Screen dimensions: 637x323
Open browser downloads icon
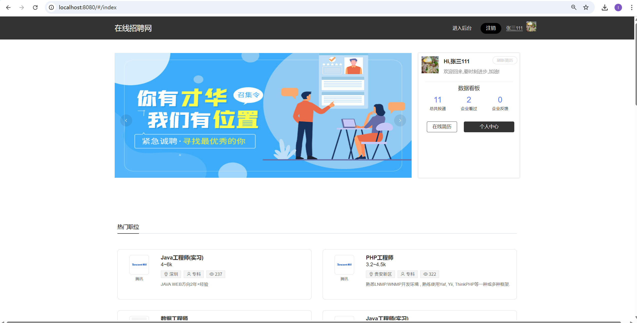(605, 7)
